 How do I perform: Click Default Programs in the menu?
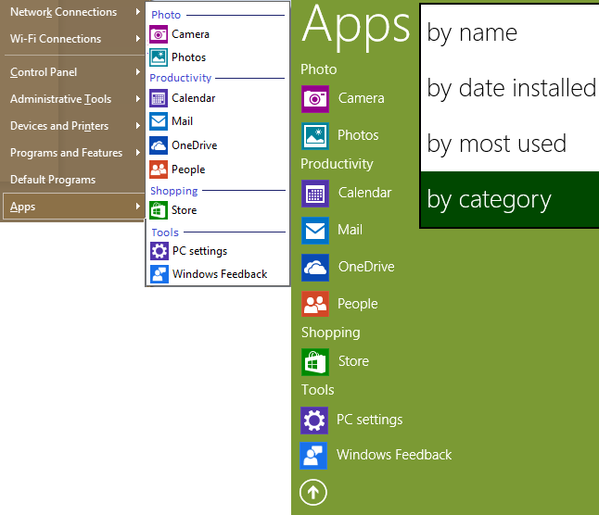(53, 180)
